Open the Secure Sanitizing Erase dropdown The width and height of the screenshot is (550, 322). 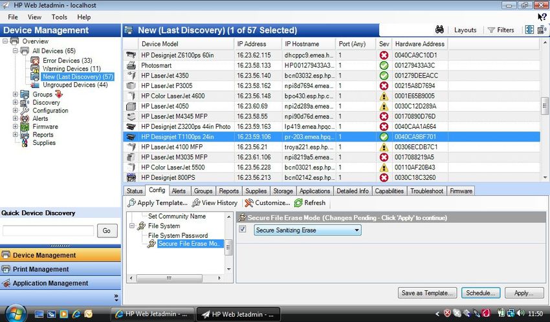pyautogui.click(x=307, y=230)
